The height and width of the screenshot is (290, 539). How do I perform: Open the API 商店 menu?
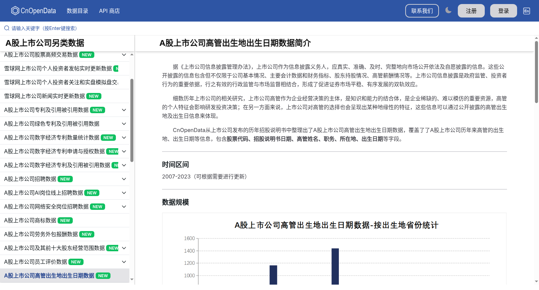(109, 11)
